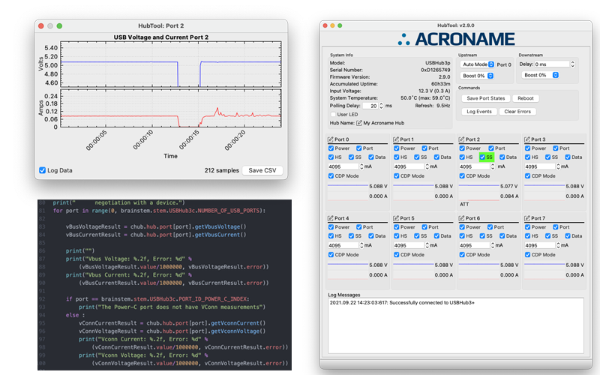Edit Port 6 name pencil icon
This screenshot has height=375, width=600.
pyautogui.click(x=461, y=218)
